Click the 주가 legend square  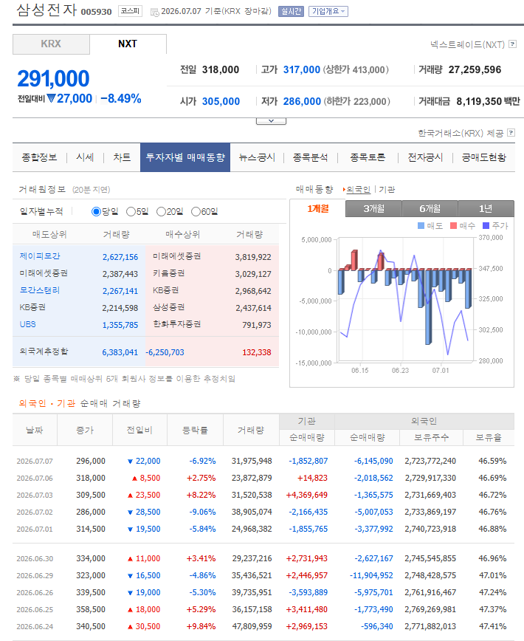486,226
